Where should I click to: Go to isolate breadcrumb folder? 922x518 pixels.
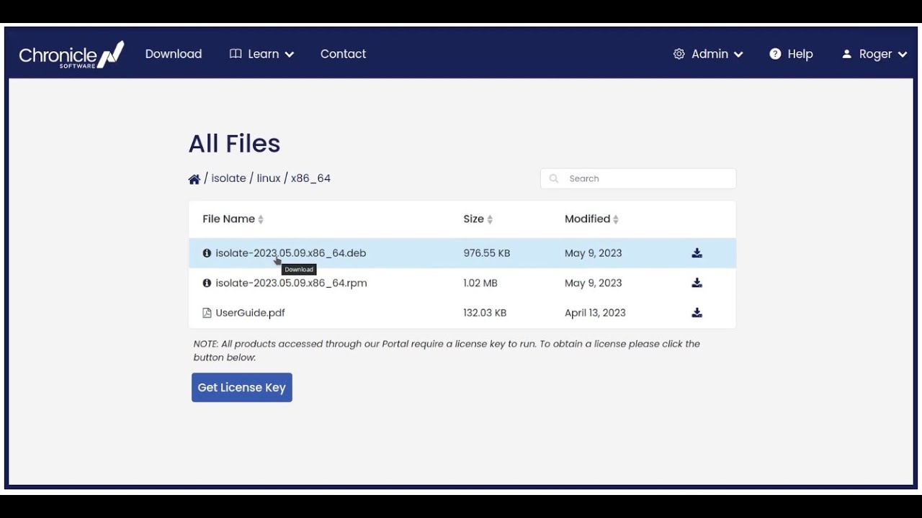click(x=228, y=178)
